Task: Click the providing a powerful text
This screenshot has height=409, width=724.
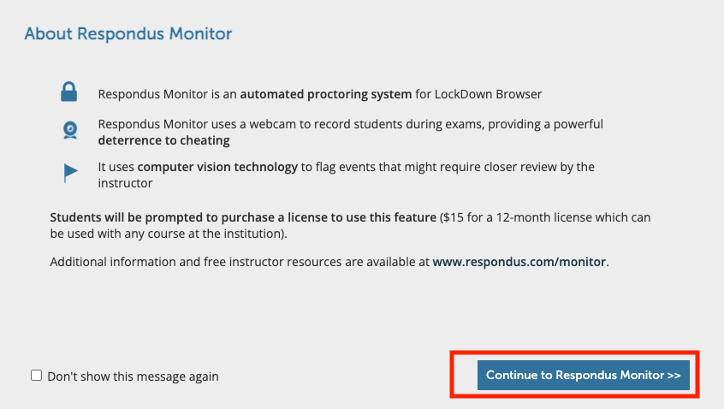Action: pos(545,125)
